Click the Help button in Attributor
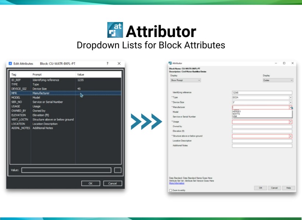 point(288,188)
